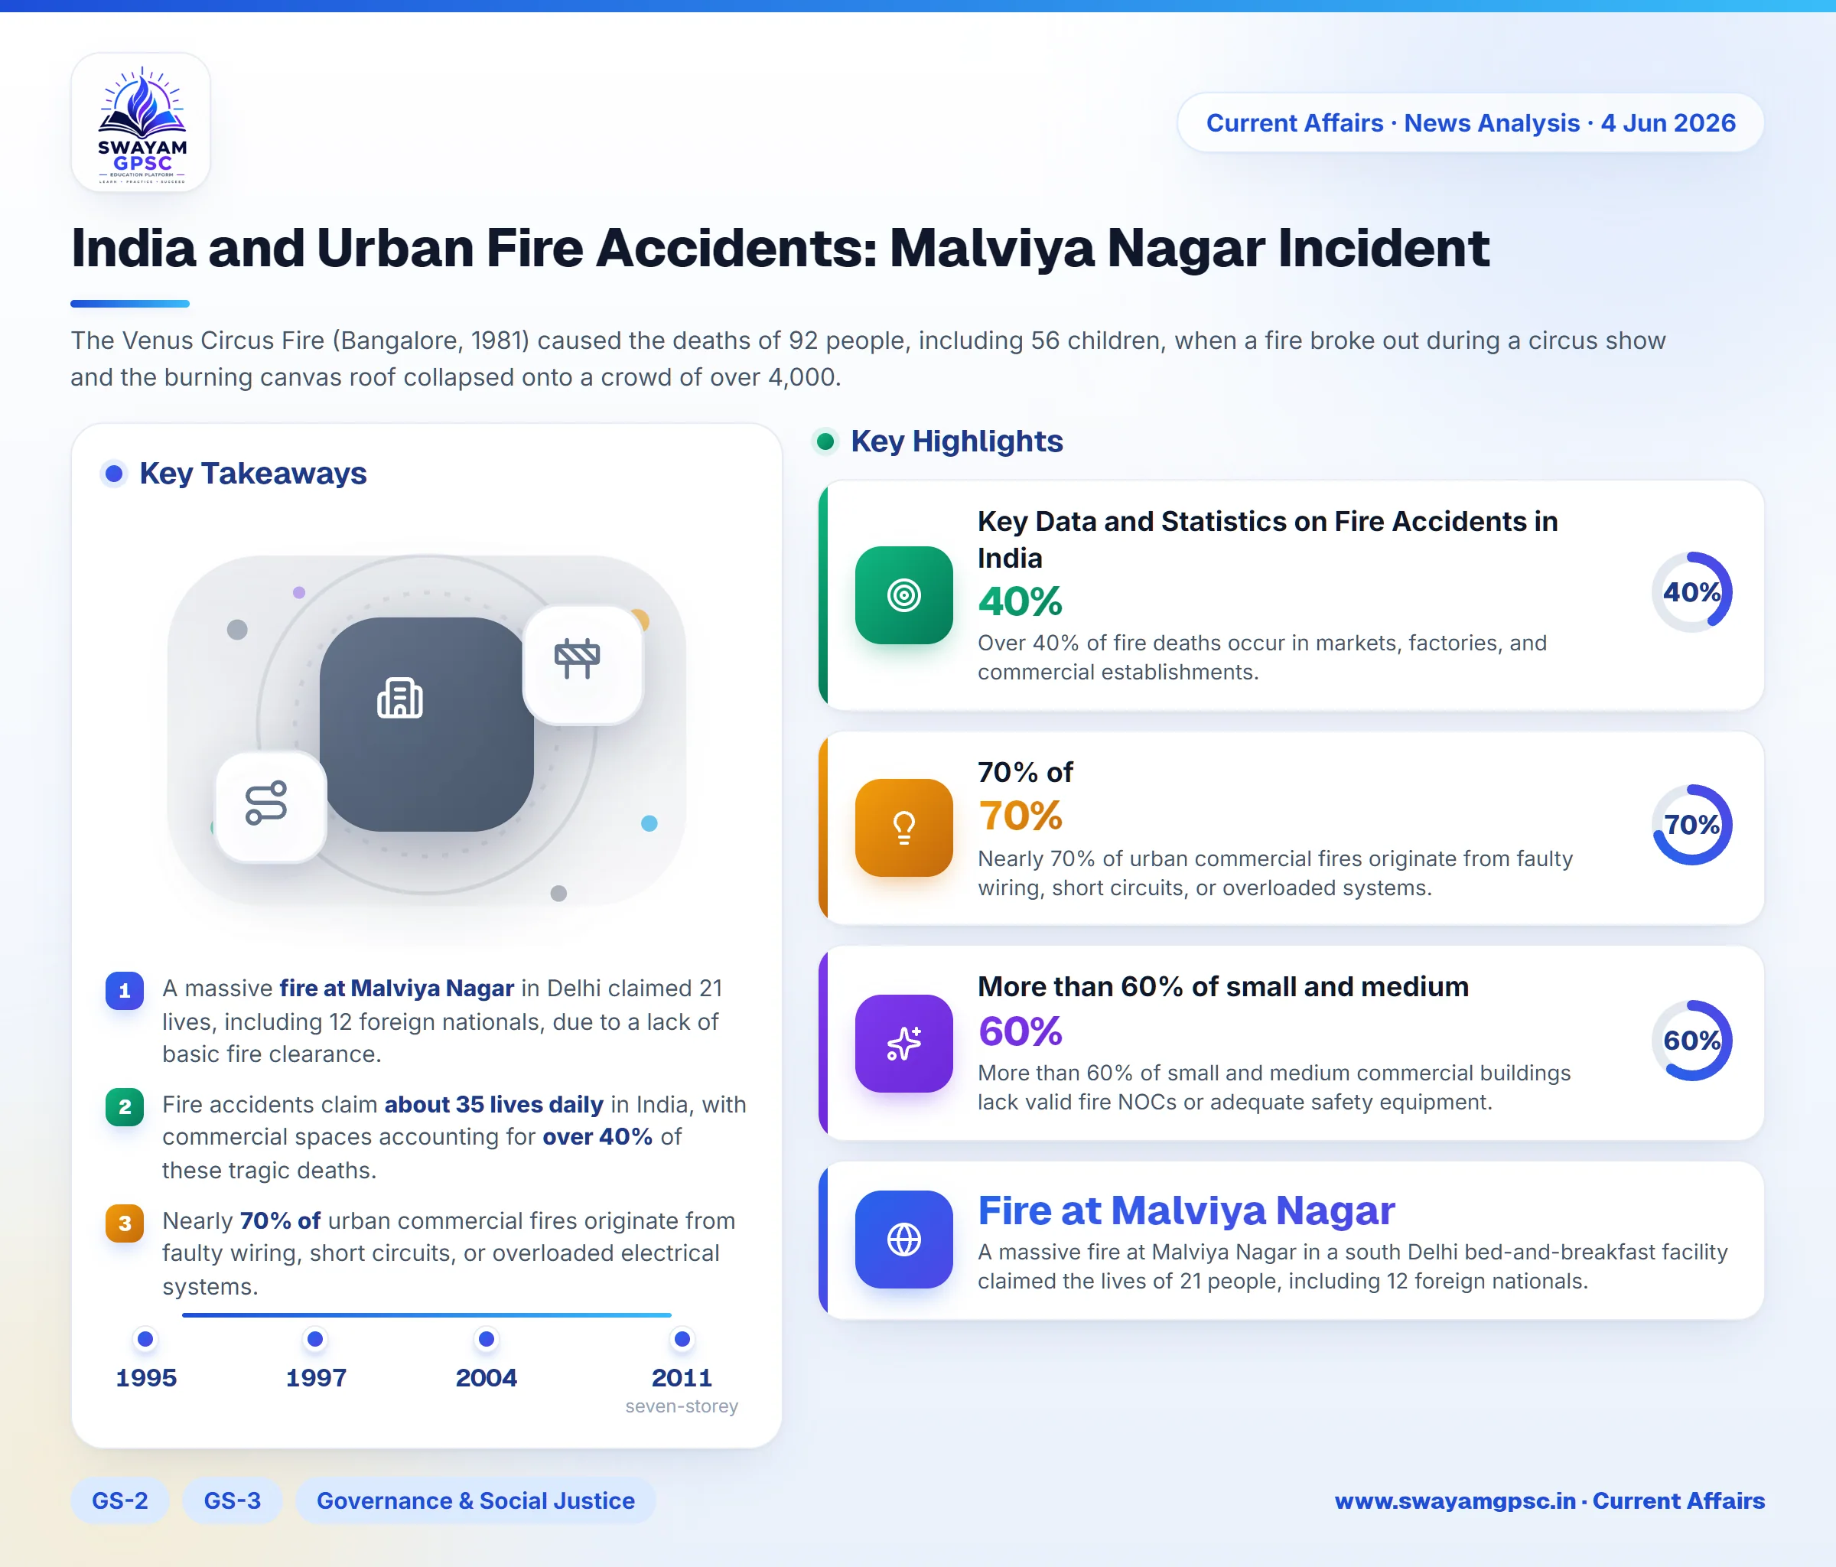Click the Governance & Social Justice tag
1836x1567 pixels.
(476, 1500)
